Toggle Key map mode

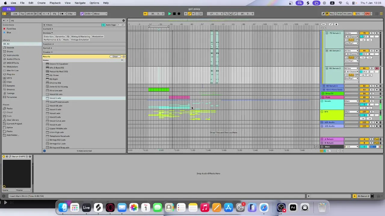(x=332, y=13)
